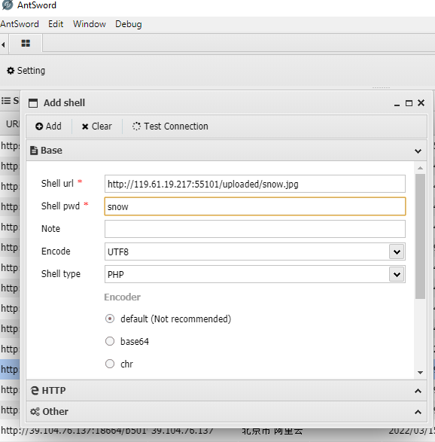Clear the shell form fields

pos(96,127)
